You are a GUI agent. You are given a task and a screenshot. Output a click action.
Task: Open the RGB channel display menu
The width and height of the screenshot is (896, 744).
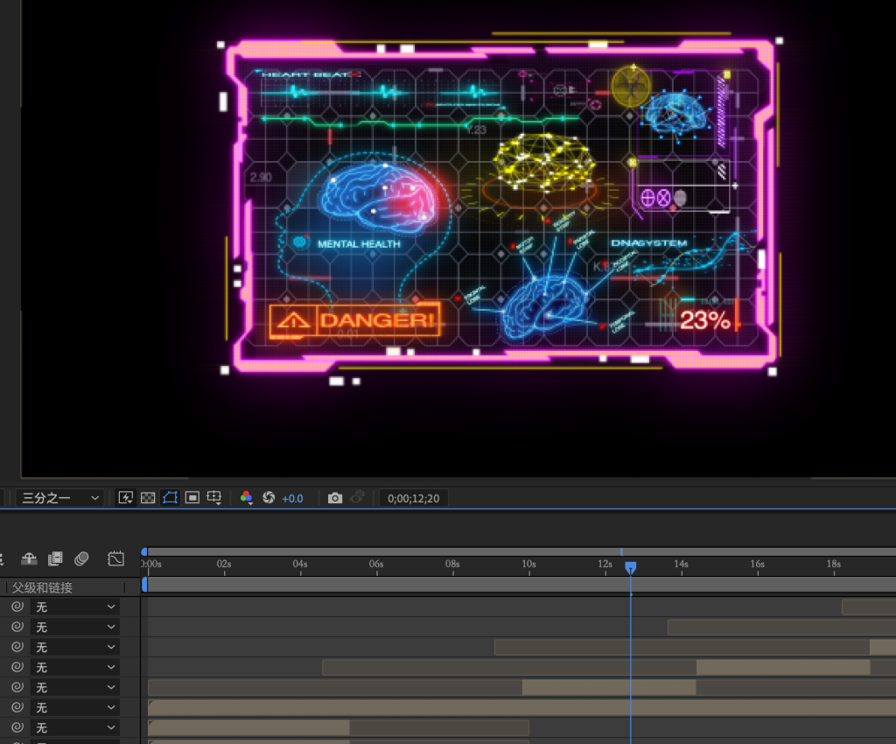pyautogui.click(x=247, y=498)
